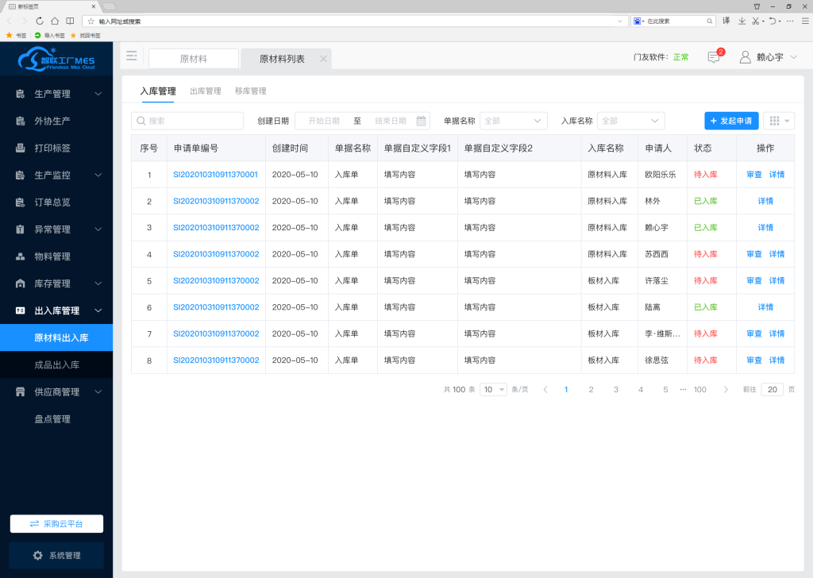Click the 智联工厂MES logo

click(x=56, y=59)
